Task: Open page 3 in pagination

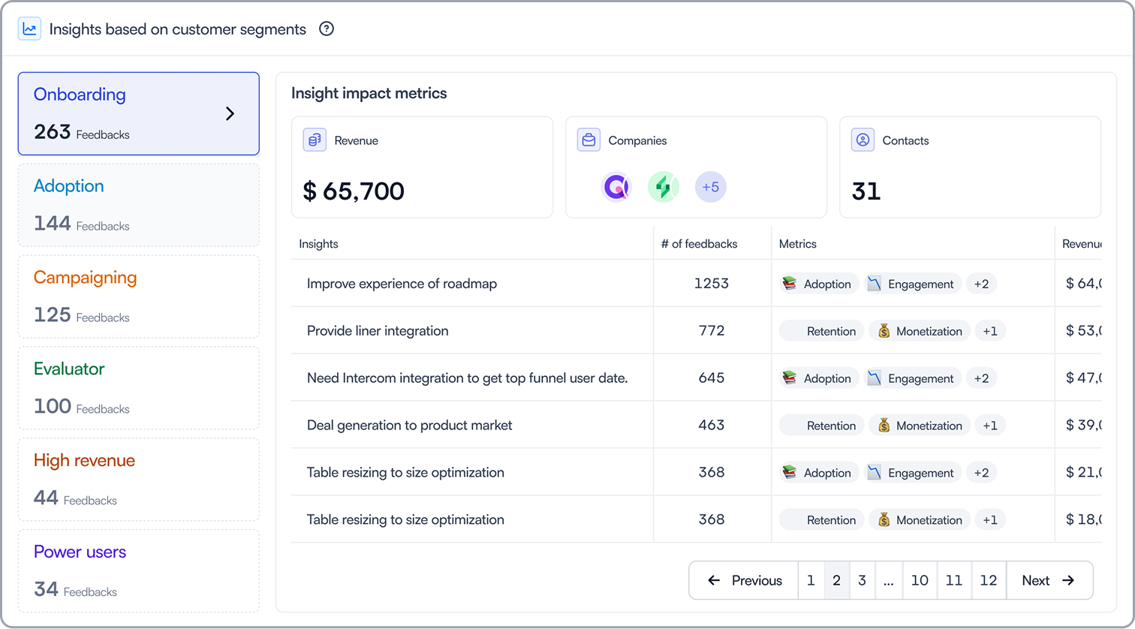Action: pyautogui.click(x=862, y=580)
